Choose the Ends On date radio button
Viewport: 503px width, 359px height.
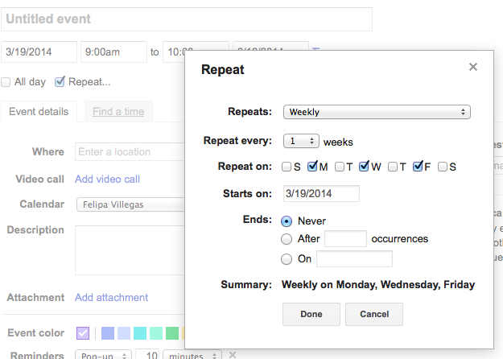[287, 259]
